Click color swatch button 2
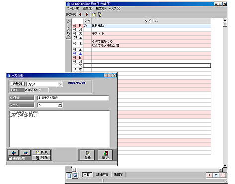The image size is (235, 184). pyautogui.click(x=216, y=175)
